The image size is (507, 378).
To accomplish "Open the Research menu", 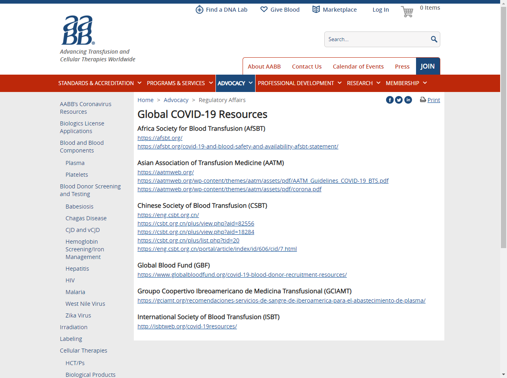I will pos(360,83).
